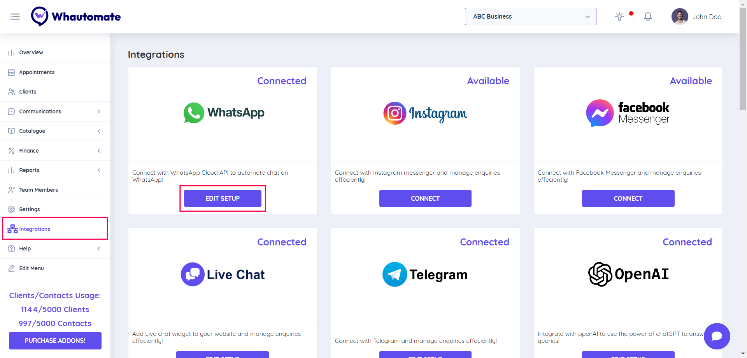Expand the Communications submenu

pyautogui.click(x=99, y=112)
